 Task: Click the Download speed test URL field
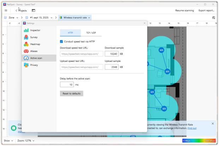[x=82, y=54]
